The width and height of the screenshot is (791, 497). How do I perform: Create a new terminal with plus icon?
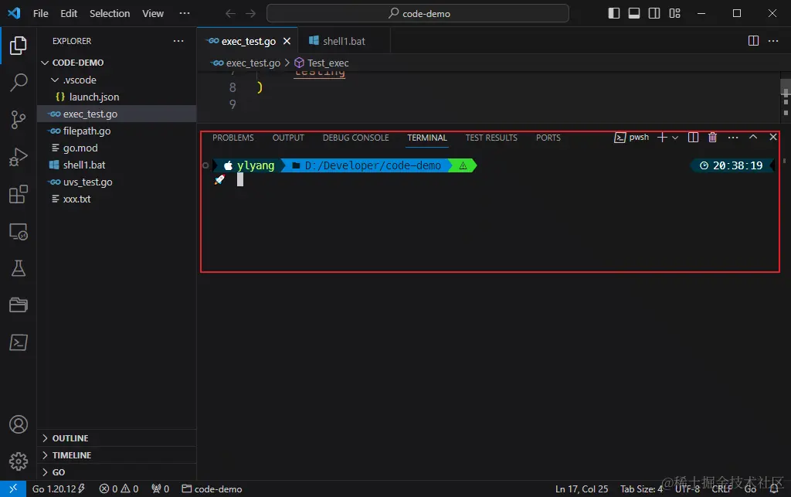tap(662, 138)
